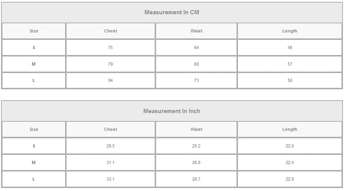Select the chest value 29.5 cell
This screenshot has height=191, width=344.
(110, 146)
